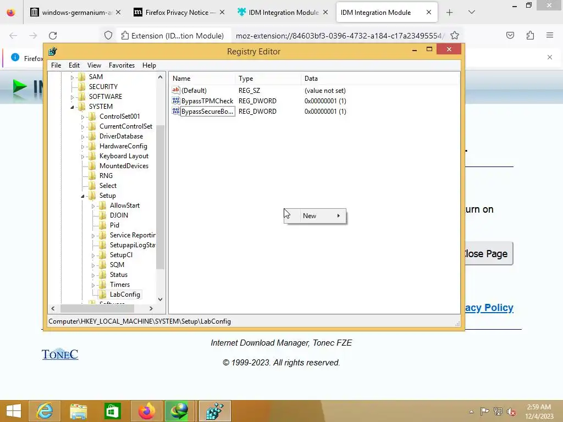Open the Help menu in Registry Editor

[x=149, y=65]
